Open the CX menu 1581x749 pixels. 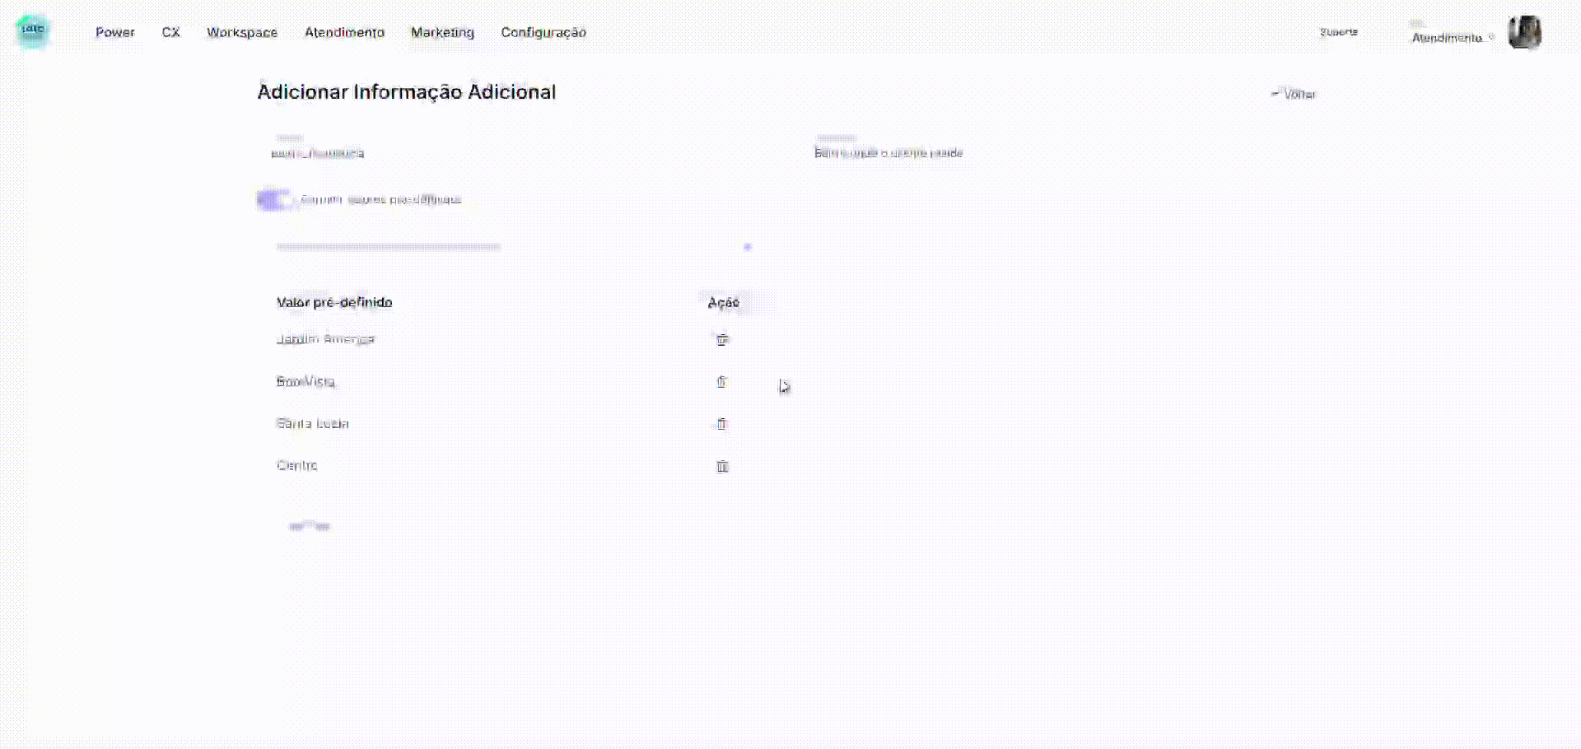click(x=170, y=32)
